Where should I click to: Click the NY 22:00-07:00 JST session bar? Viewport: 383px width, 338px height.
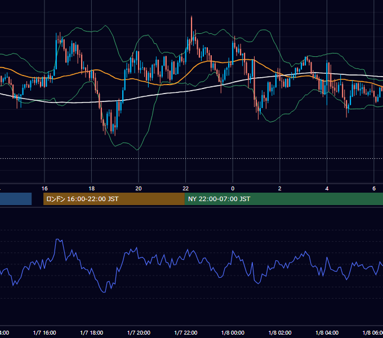[283, 199]
